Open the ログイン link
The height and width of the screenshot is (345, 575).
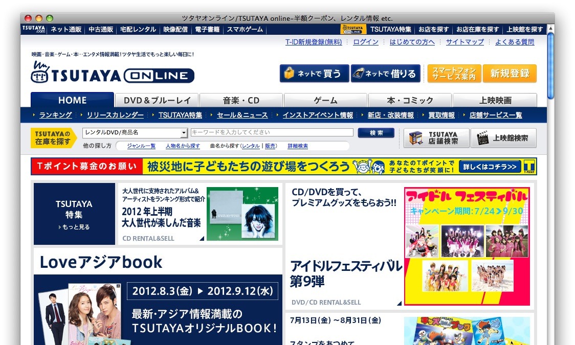[365, 42]
